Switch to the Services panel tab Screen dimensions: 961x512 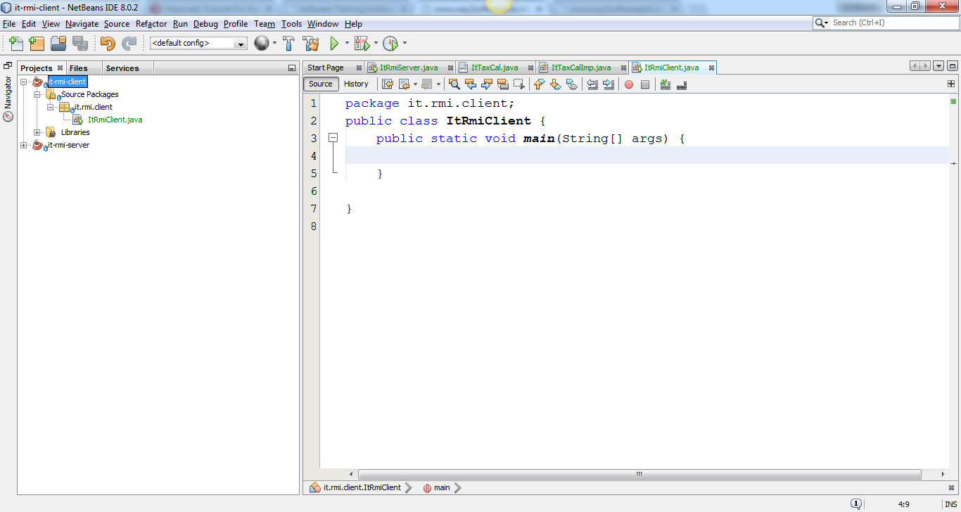(x=122, y=68)
